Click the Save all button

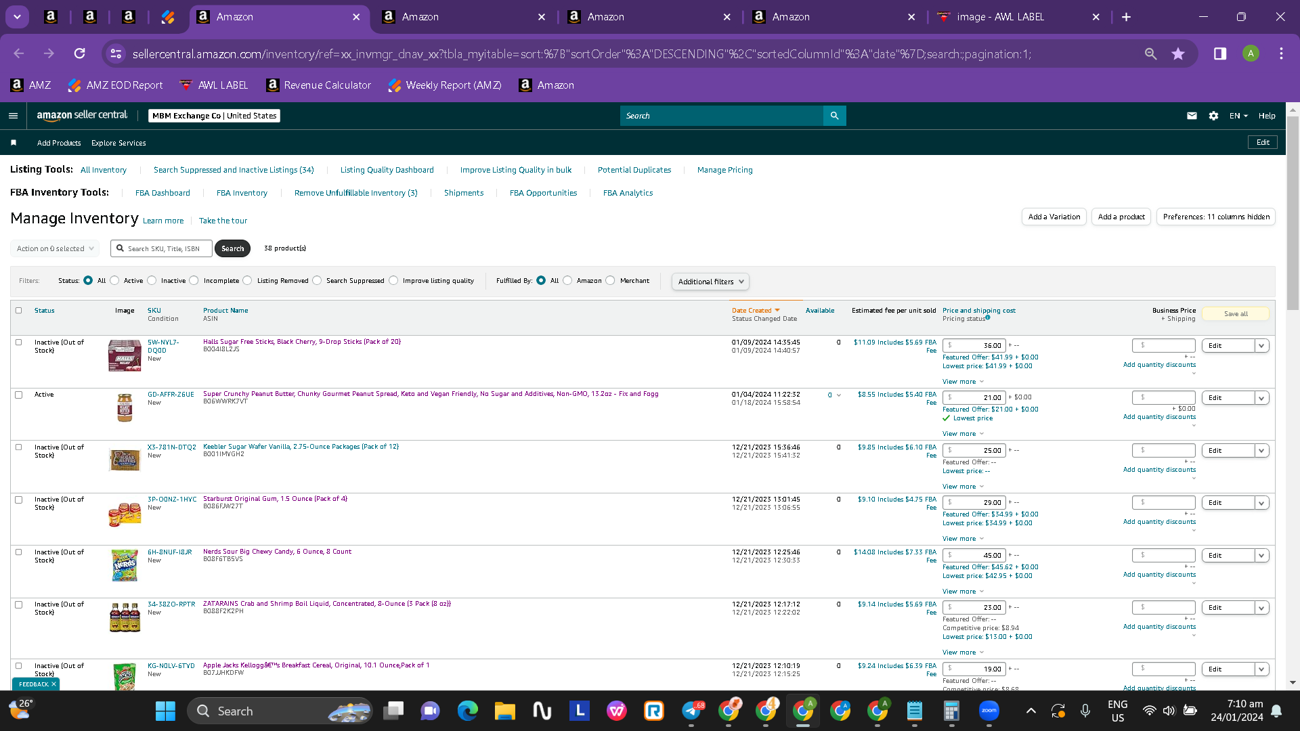coord(1236,314)
